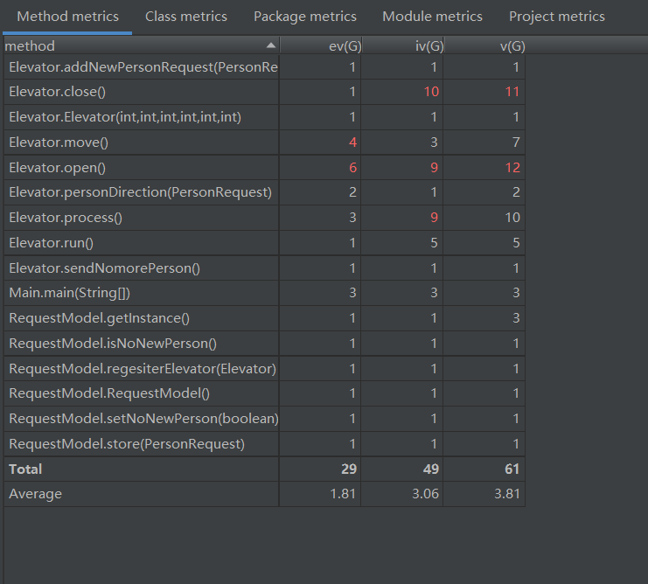The image size is (648, 584).
Task: Click the Elevator.process() method row
Action: click(x=66, y=218)
